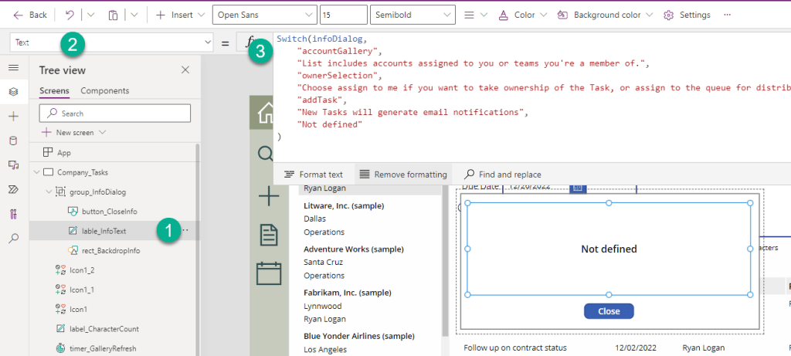Viewport: 791px width, 356px height.
Task: Select Icon1_2 in the tree
Action: click(82, 270)
